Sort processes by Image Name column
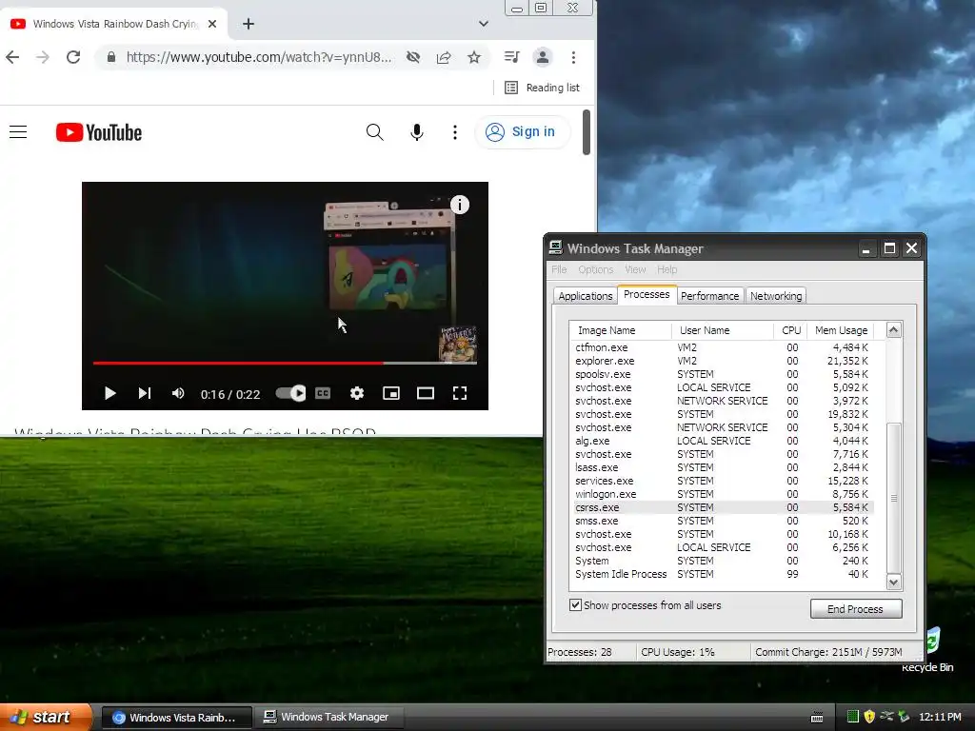The height and width of the screenshot is (731, 975). [x=621, y=330]
